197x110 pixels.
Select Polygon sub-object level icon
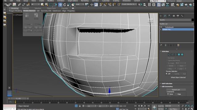[179, 54]
